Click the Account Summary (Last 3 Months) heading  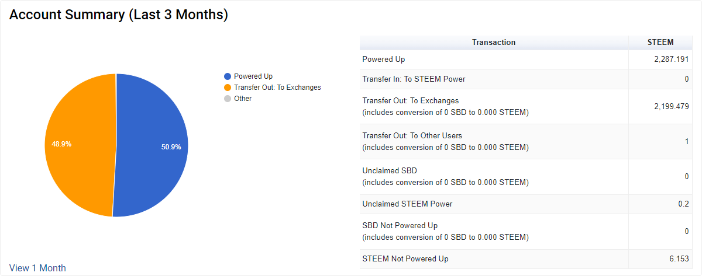pyautogui.click(x=119, y=16)
